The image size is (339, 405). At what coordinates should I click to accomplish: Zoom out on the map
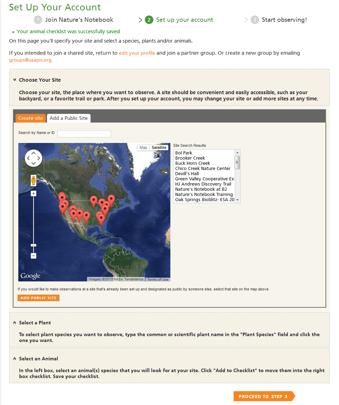[34, 256]
